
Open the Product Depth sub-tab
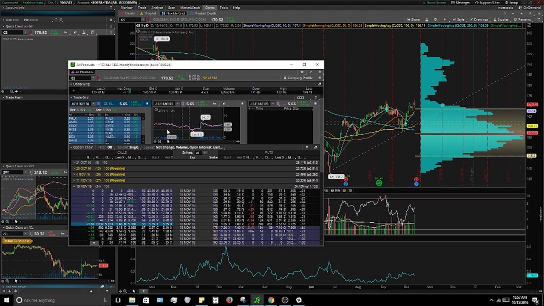point(202,14)
